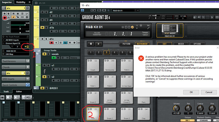Trigger the Clap pad D#1
219x122 pixels.
143,114
